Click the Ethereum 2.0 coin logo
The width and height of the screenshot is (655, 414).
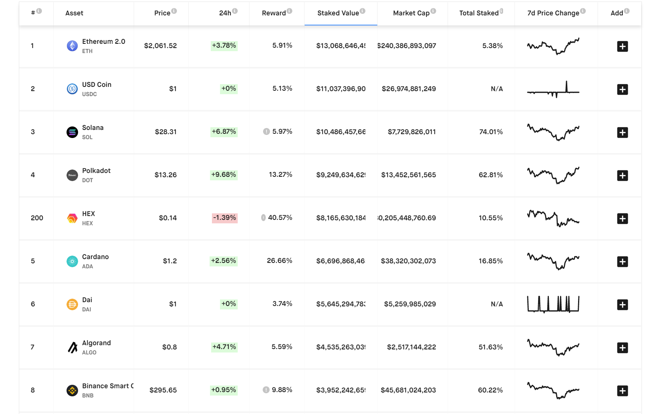72,46
